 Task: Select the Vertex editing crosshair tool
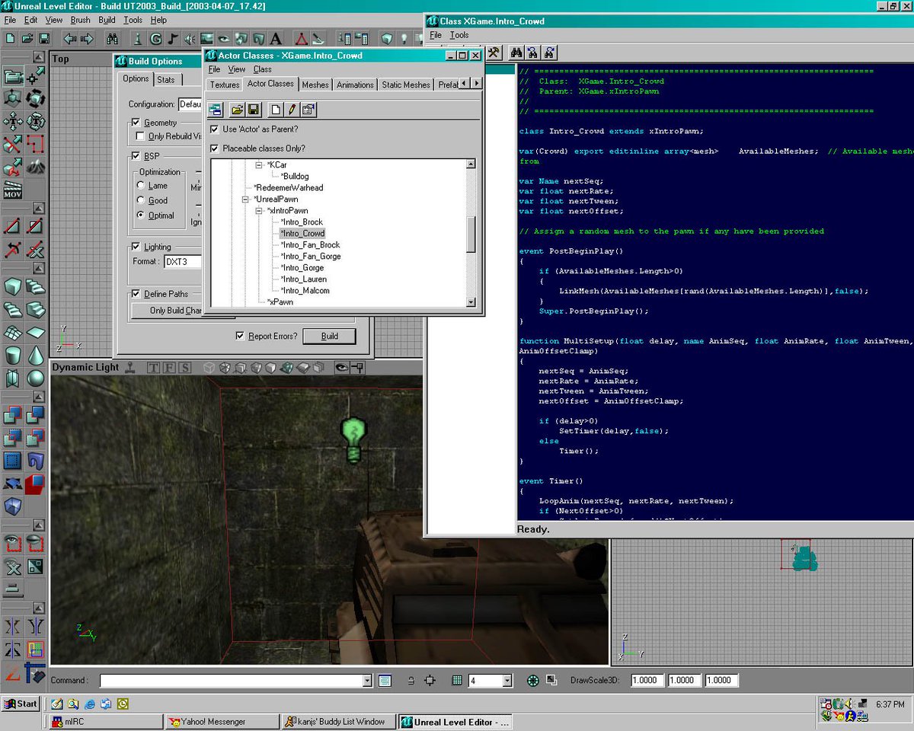click(x=36, y=76)
